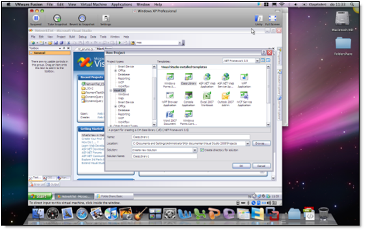Select Database under Visual C# node
This screenshot has height=231, width=365.
click(124, 110)
